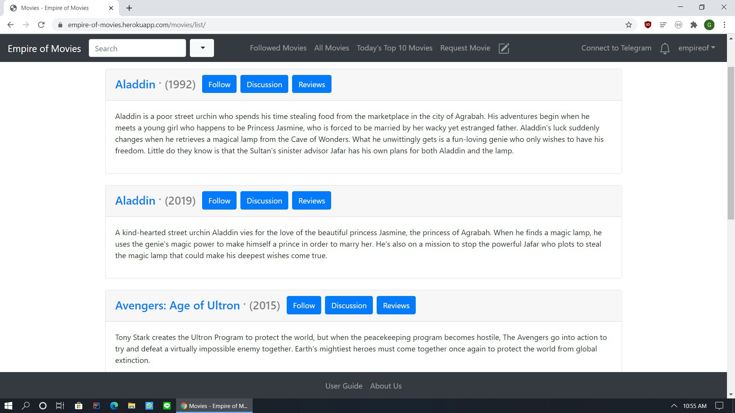The width and height of the screenshot is (735, 413).
Task: Open the Windows Start menu
Action: click(8, 406)
